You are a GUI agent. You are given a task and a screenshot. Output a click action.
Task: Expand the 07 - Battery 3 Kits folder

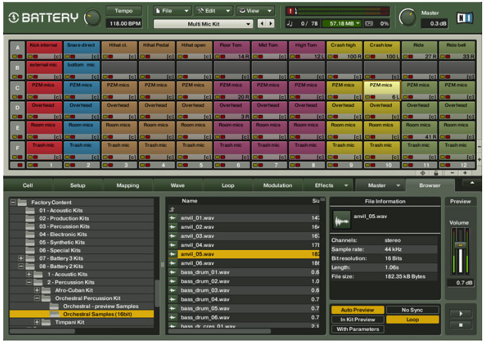click(21, 258)
